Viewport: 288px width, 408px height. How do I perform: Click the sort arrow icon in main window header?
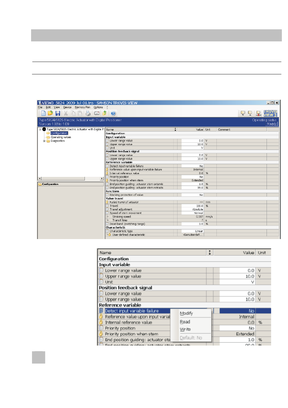[x=175, y=129]
